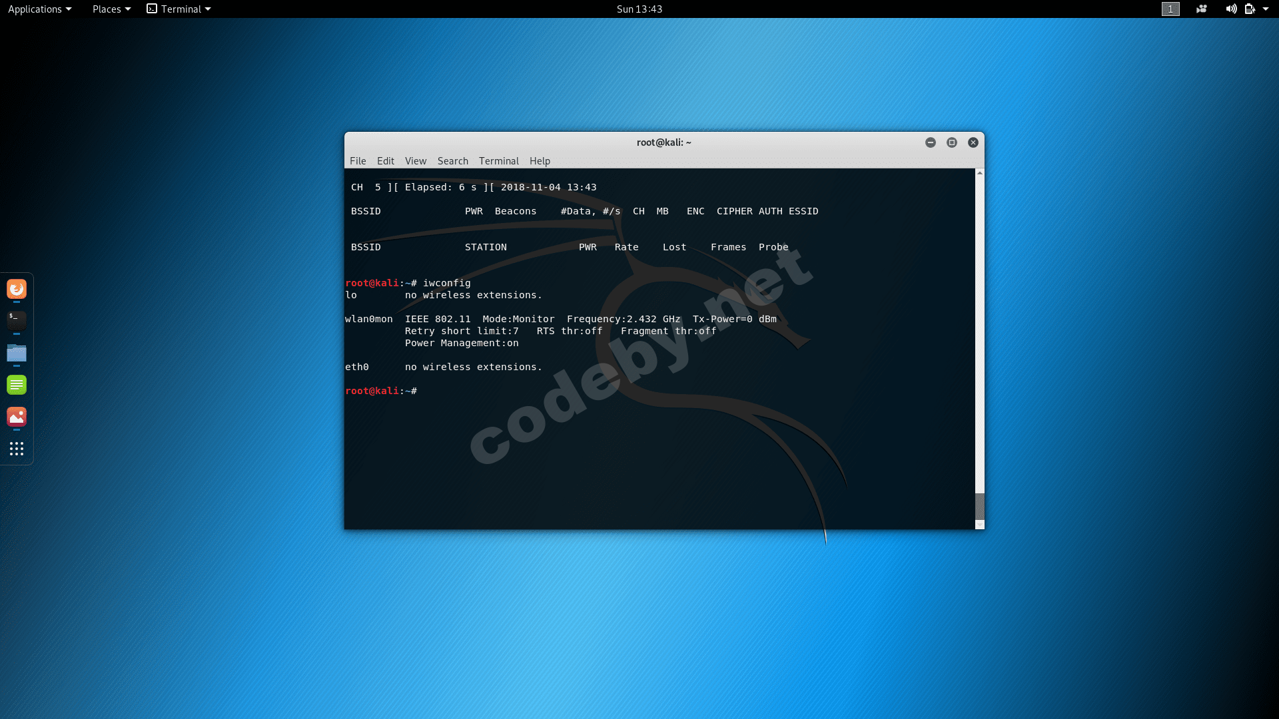Open the Files folder dock icon
This screenshot has height=719, width=1279.
click(x=17, y=353)
